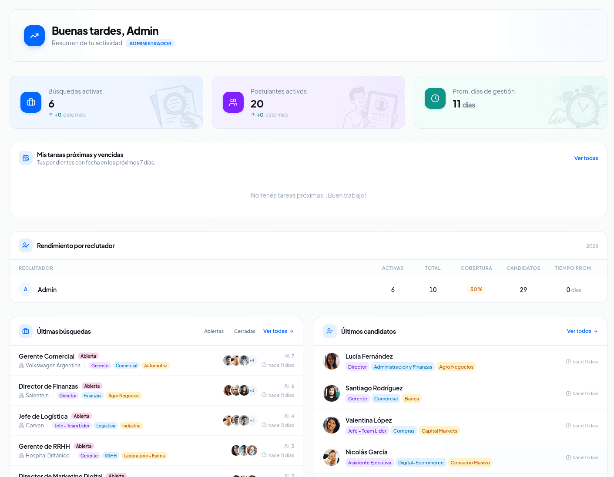Click the 50% coverage badge

[476, 289]
